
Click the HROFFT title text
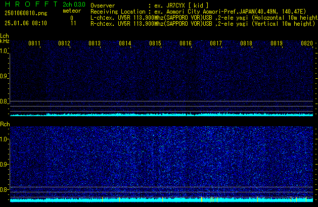pyautogui.click(x=31, y=4)
